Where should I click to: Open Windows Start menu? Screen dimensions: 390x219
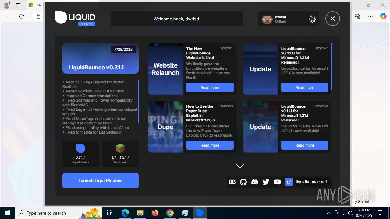point(7,213)
